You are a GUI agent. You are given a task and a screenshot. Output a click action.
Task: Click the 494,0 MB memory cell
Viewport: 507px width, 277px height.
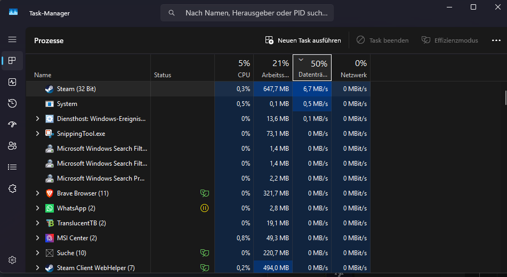coord(273,268)
